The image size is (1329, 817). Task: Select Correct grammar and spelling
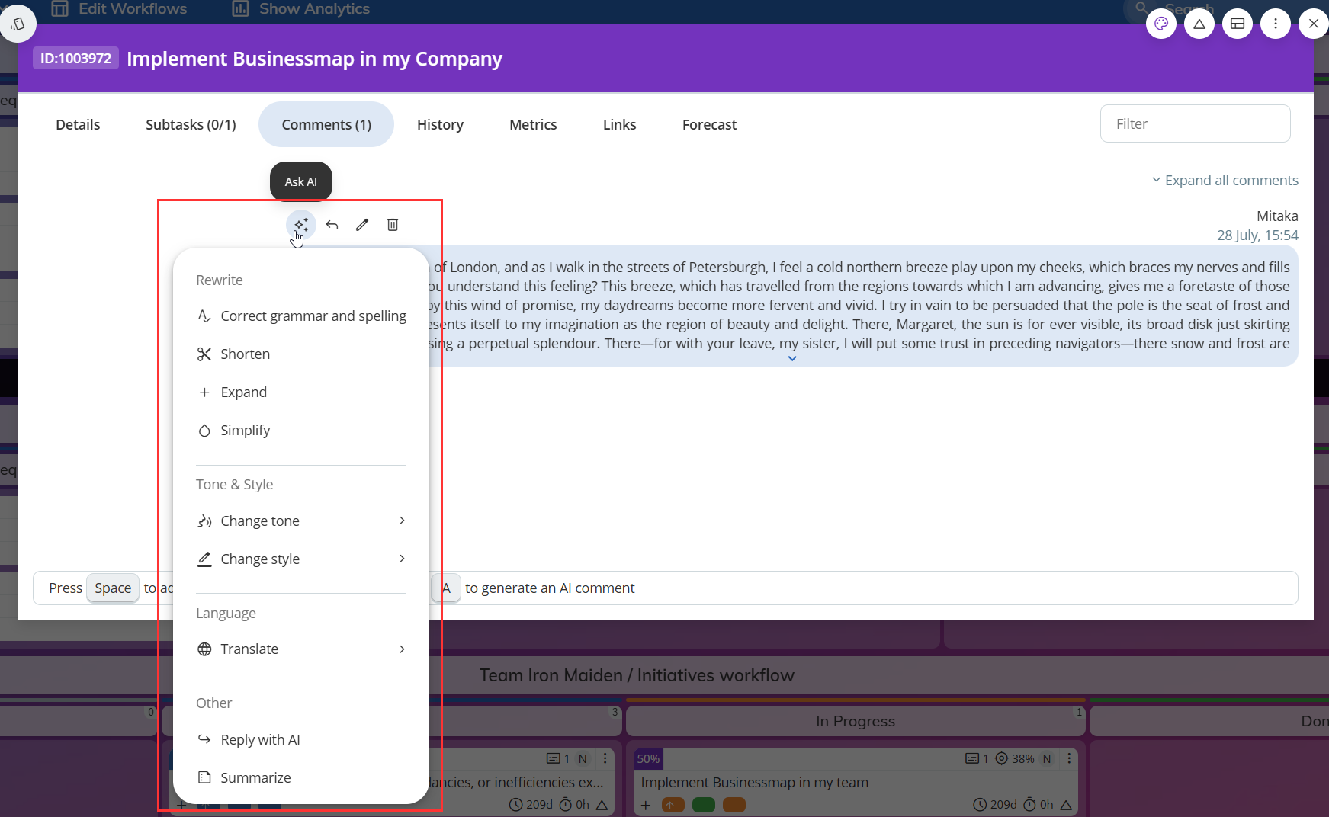pyautogui.click(x=301, y=316)
